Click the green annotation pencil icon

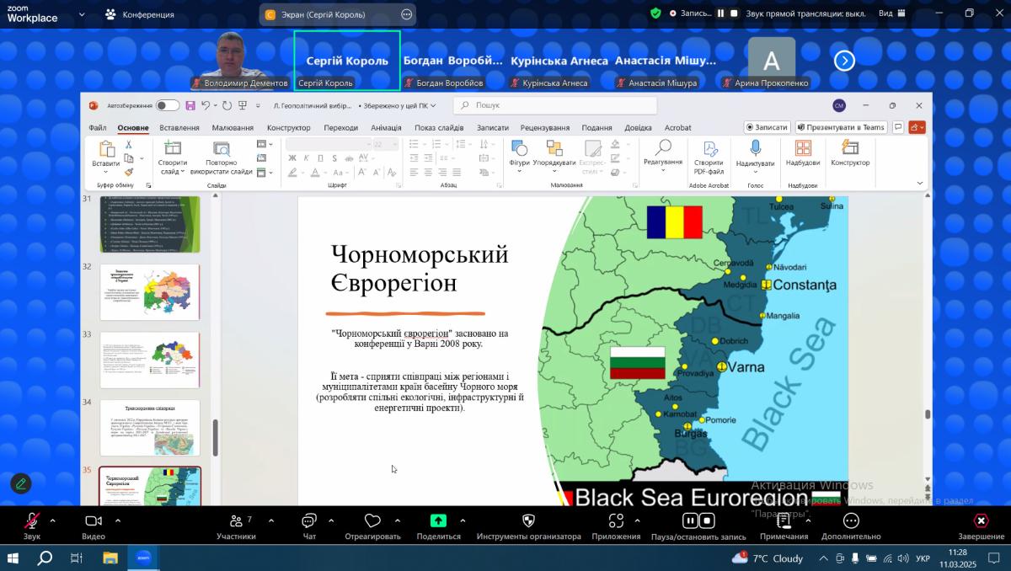[x=21, y=483]
